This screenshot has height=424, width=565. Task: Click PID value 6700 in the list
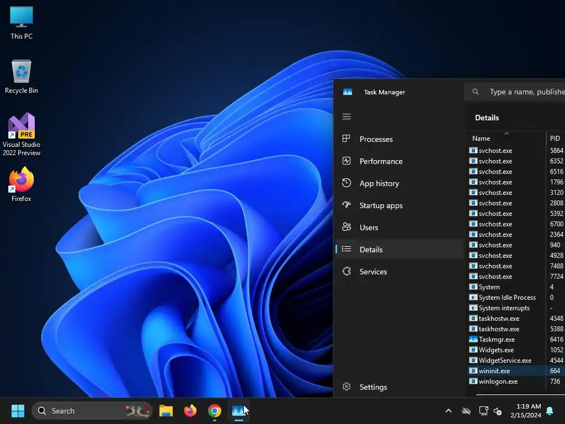(x=556, y=224)
